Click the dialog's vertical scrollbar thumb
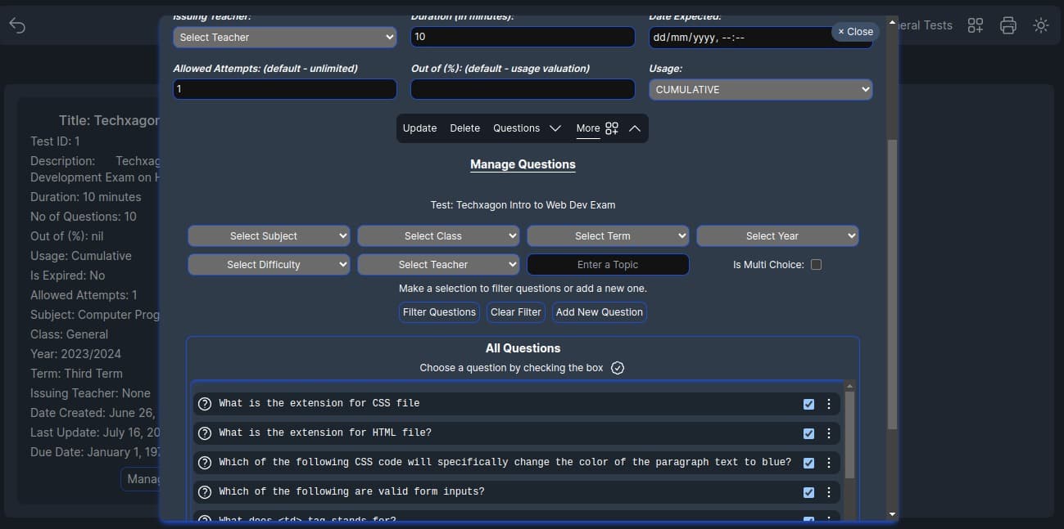Viewport: 1064px width, 529px height. (x=892, y=285)
